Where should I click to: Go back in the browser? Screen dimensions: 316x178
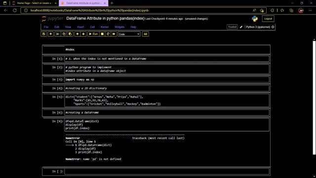[5, 10]
